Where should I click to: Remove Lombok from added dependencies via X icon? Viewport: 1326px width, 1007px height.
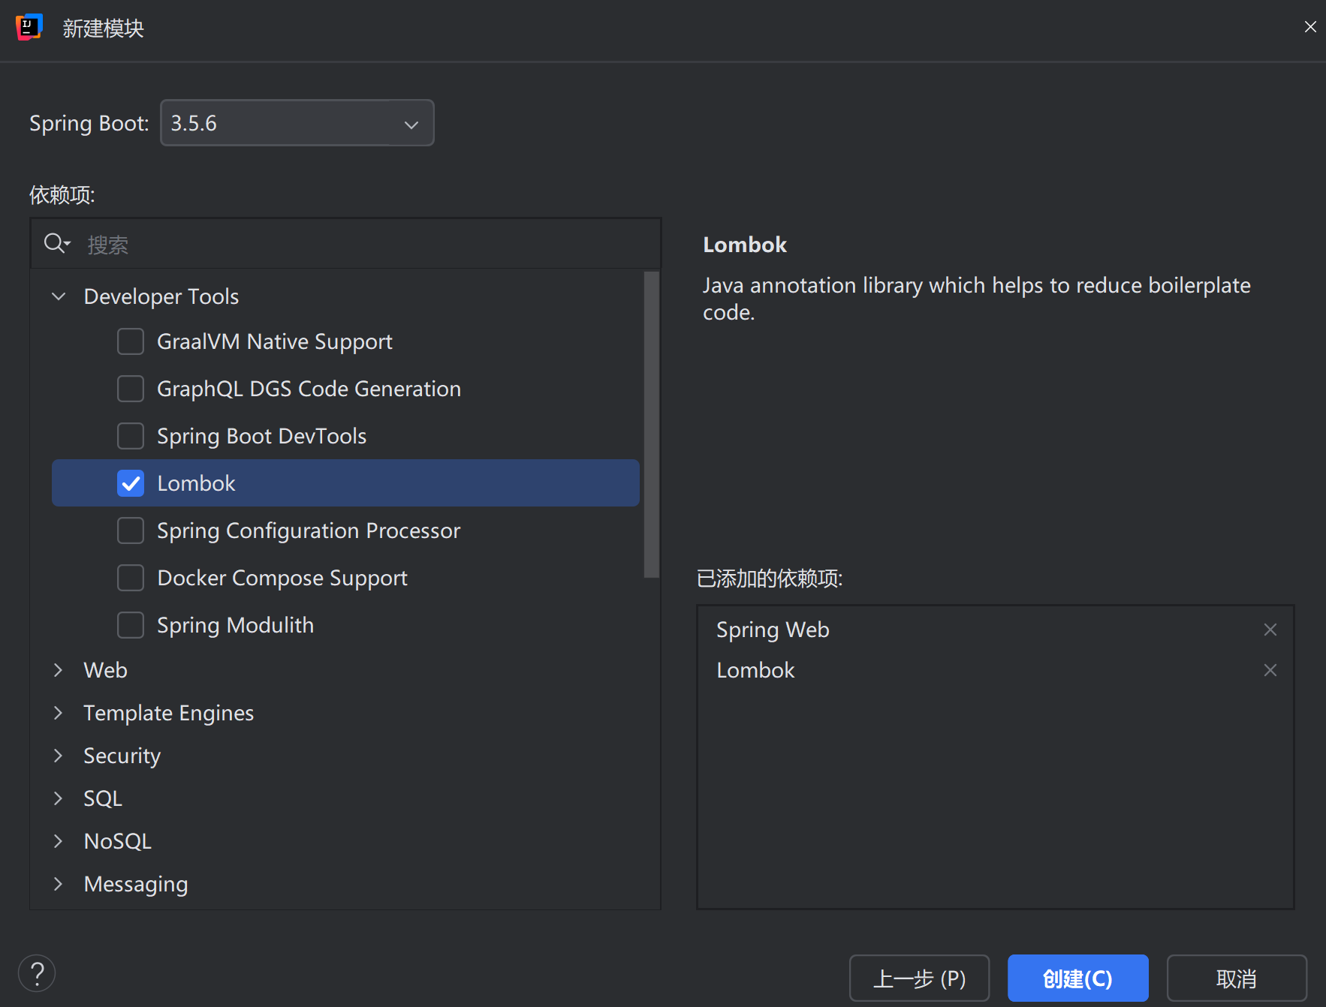1270,670
